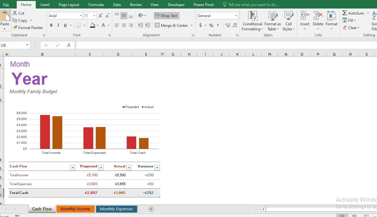Click the Delete cells button
377x217 pixels.
coord(318,21)
